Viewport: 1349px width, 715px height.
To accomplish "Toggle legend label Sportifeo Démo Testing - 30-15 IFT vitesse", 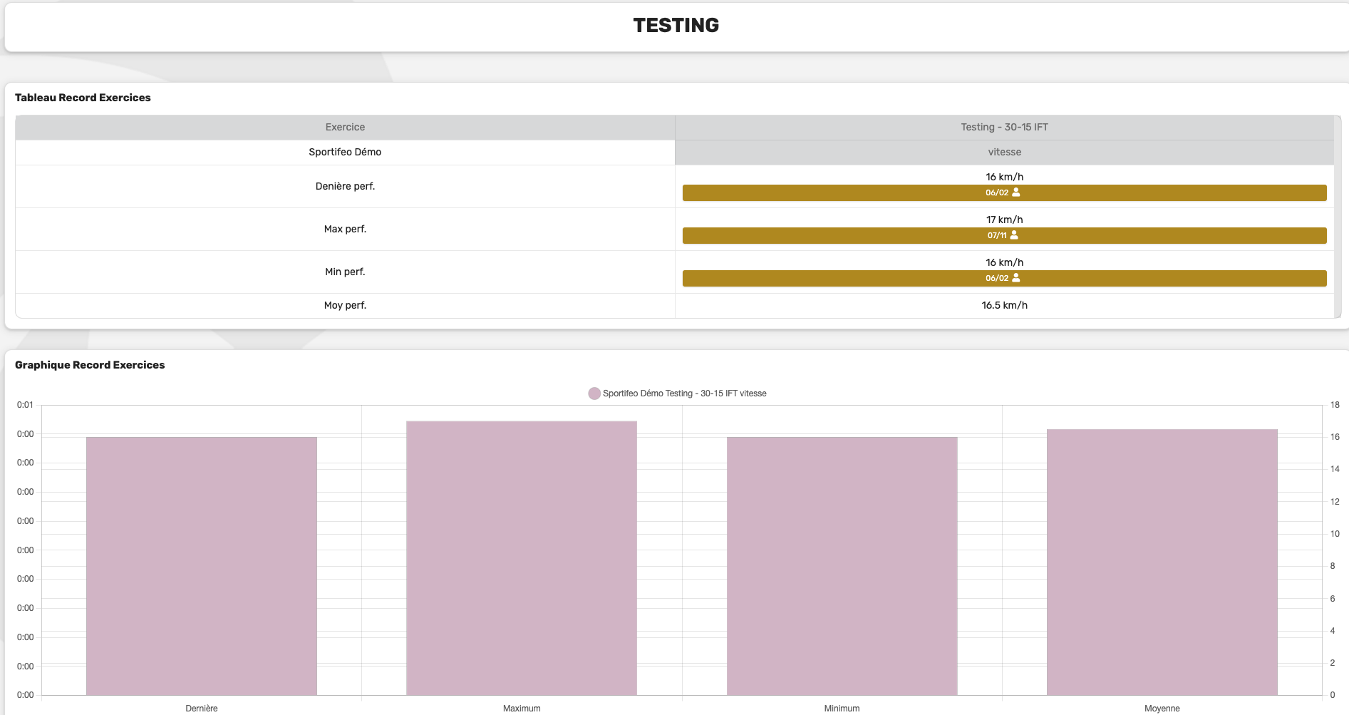I will tap(684, 393).
